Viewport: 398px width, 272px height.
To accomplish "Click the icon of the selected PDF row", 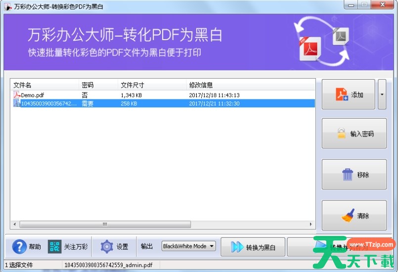I will point(17,103).
